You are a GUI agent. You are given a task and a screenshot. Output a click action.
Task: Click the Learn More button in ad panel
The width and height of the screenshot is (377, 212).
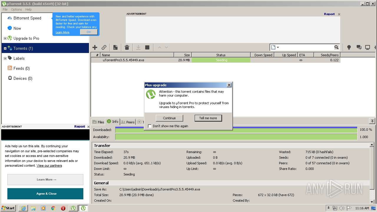point(45,180)
